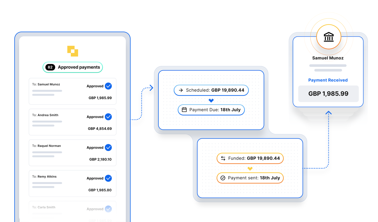
Task: Toggle the Approved check for Andrea Smith
Action: click(x=108, y=117)
